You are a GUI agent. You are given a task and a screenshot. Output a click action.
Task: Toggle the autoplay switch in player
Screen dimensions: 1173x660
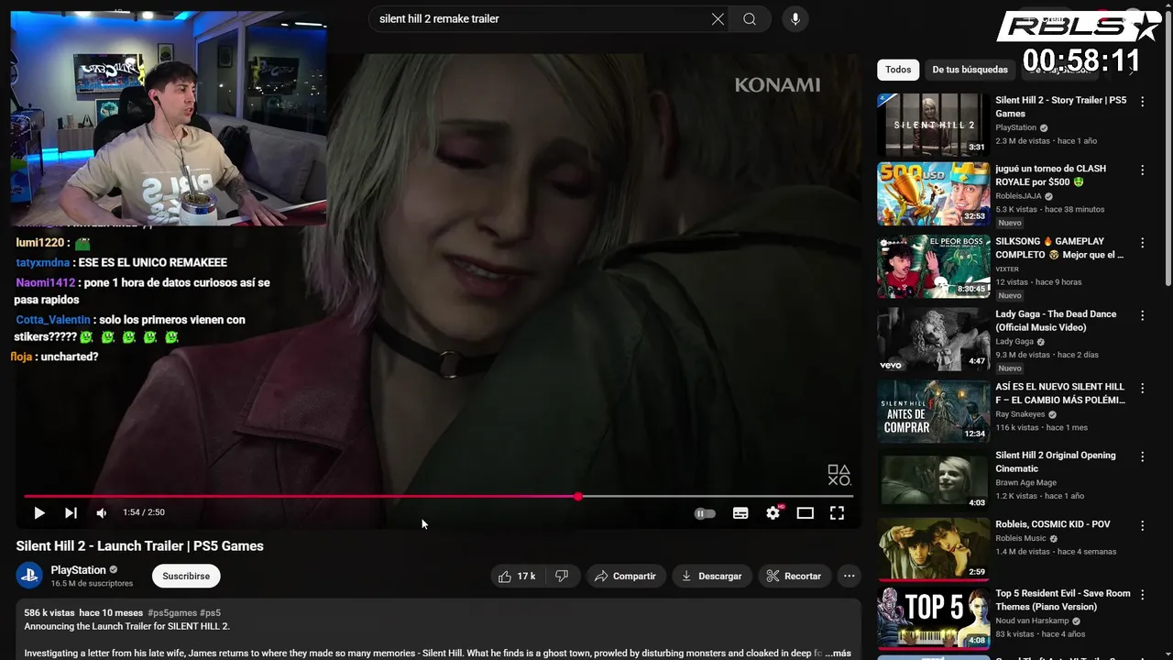pos(705,513)
